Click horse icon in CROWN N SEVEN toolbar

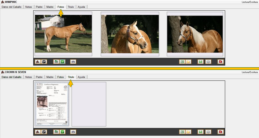[38, 132]
